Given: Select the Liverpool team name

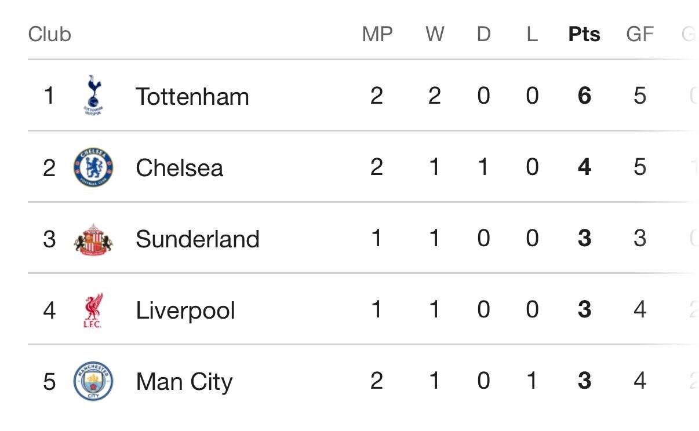Looking at the screenshot, I should coord(185,311).
